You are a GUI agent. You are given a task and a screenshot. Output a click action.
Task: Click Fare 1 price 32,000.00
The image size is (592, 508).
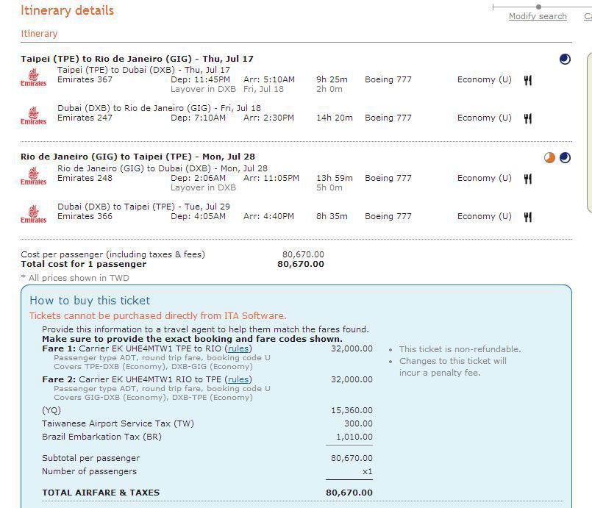click(x=352, y=348)
